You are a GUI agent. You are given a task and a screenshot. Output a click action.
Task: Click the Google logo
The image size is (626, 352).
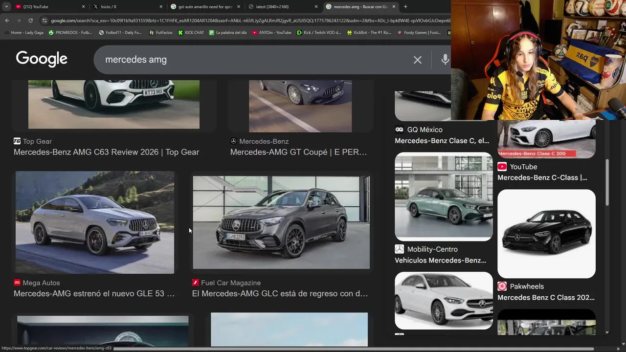point(42,59)
